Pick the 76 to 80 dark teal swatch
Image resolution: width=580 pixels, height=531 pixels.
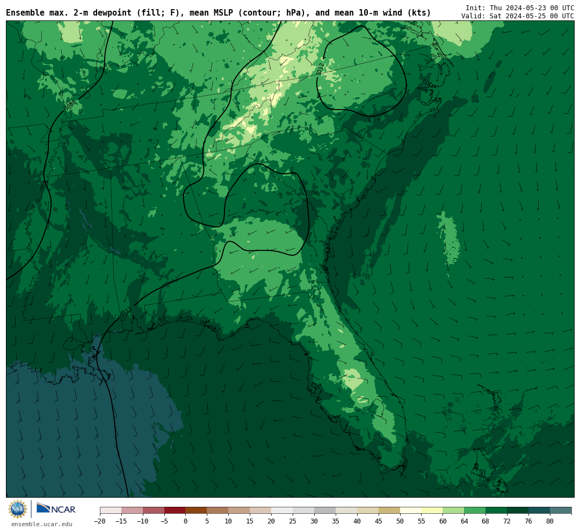(540, 511)
